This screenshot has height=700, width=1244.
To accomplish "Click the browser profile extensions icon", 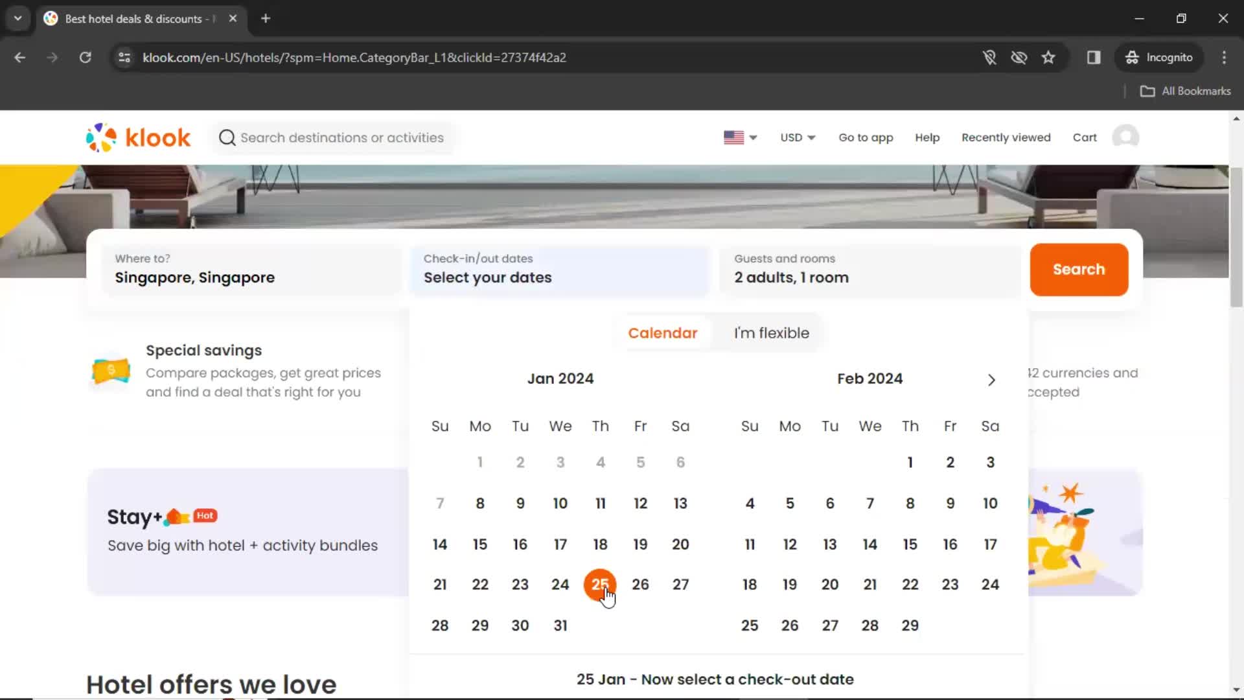I will pyautogui.click(x=1094, y=57).
